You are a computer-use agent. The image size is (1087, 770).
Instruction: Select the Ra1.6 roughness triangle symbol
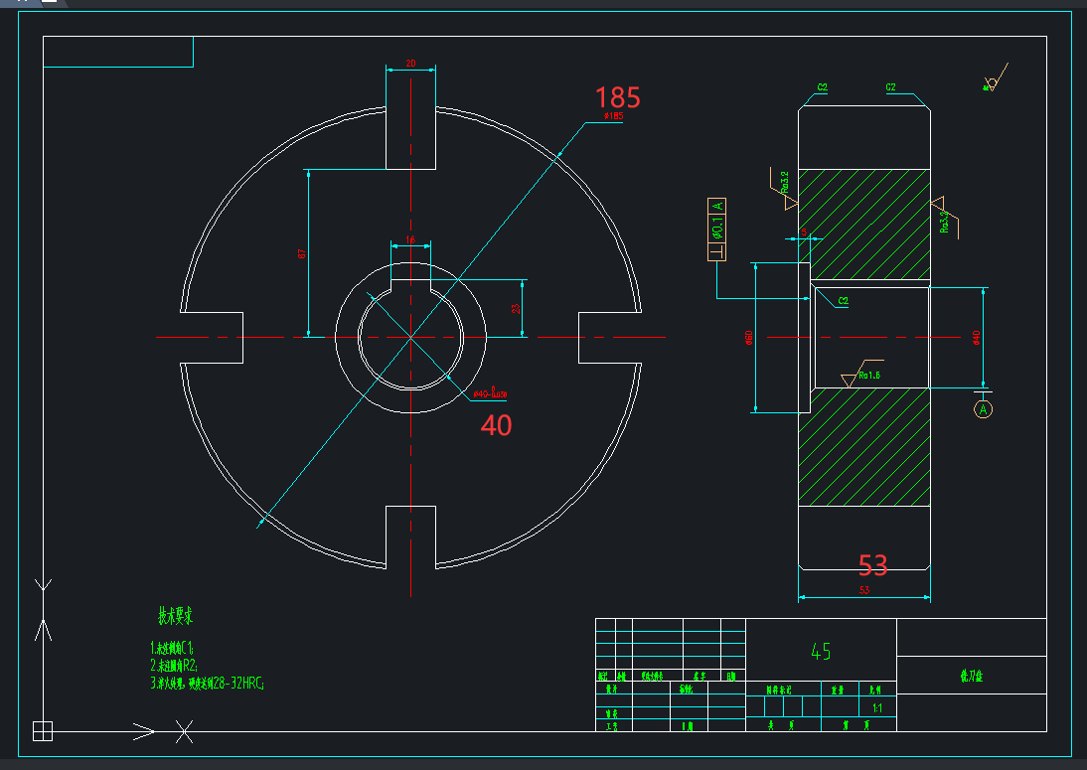[849, 381]
